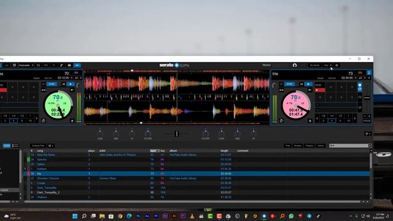
Task: Open the Files panel tab
Action: pyautogui.click(x=287, y=145)
